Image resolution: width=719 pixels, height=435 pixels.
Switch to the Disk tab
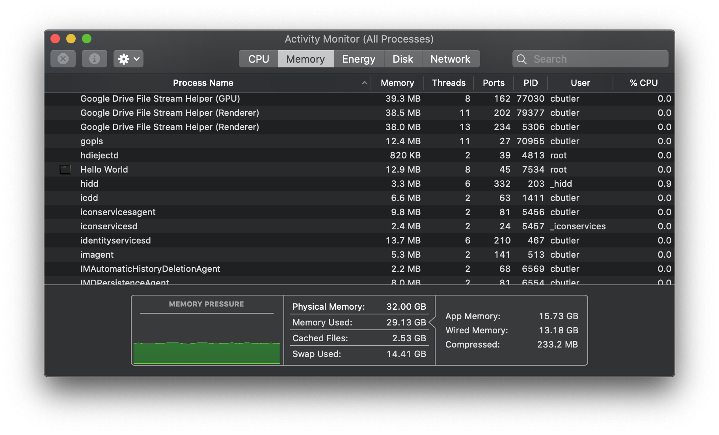pyautogui.click(x=403, y=59)
